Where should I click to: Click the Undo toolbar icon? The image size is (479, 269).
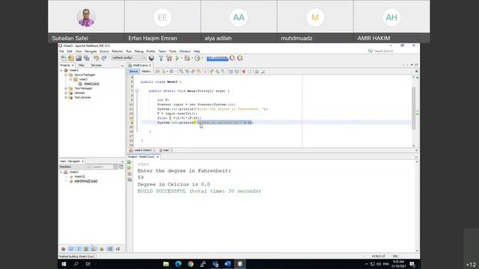pos(97,58)
